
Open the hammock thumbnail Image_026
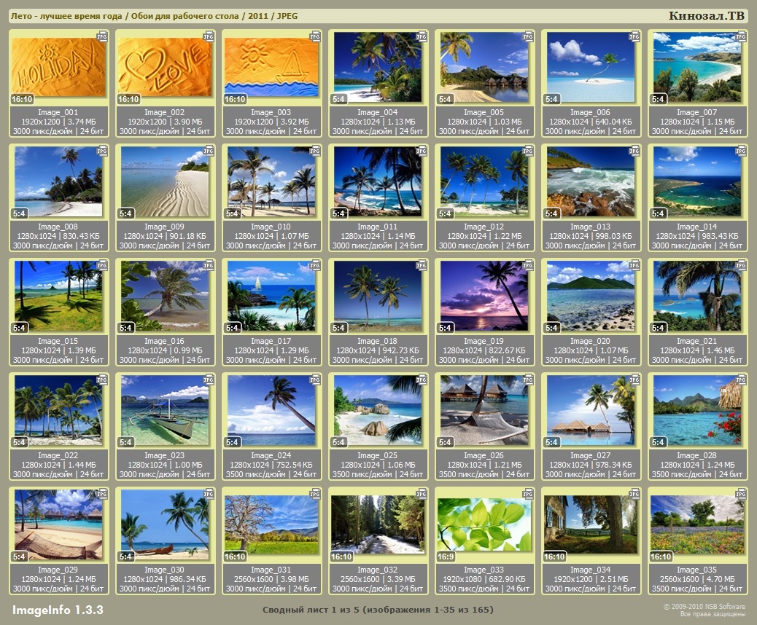point(484,411)
